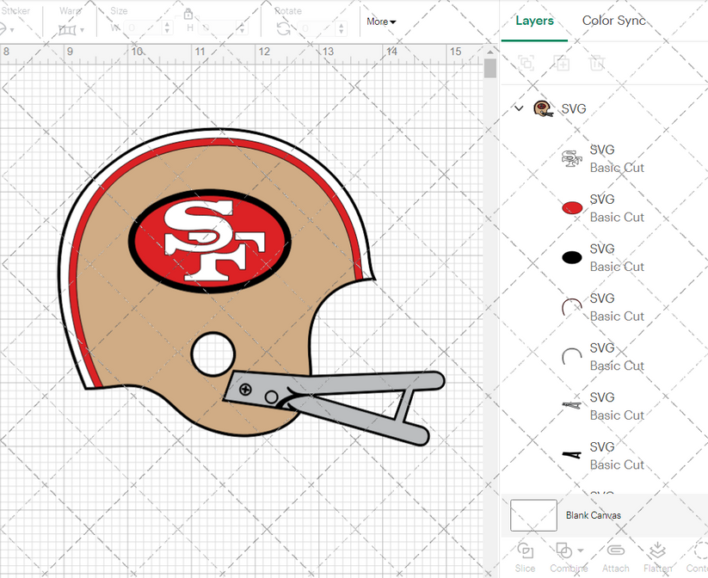The width and height of the screenshot is (708, 578).
Task: Switch to the Layers tab
Action: 534,21
